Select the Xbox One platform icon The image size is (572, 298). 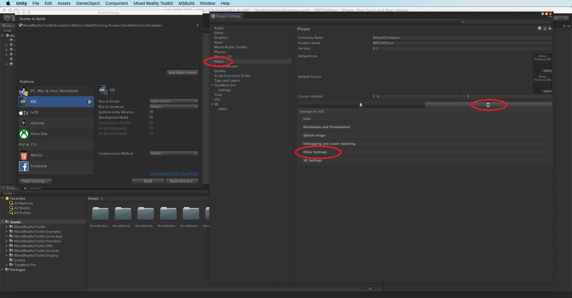(x=24, y=134)
